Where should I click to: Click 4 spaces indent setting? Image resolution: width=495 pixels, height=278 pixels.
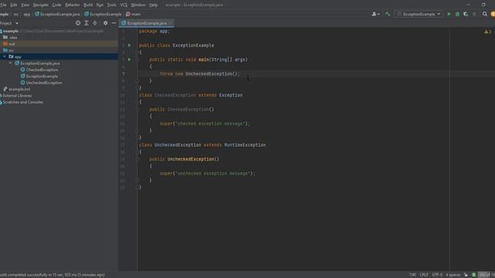453,275
